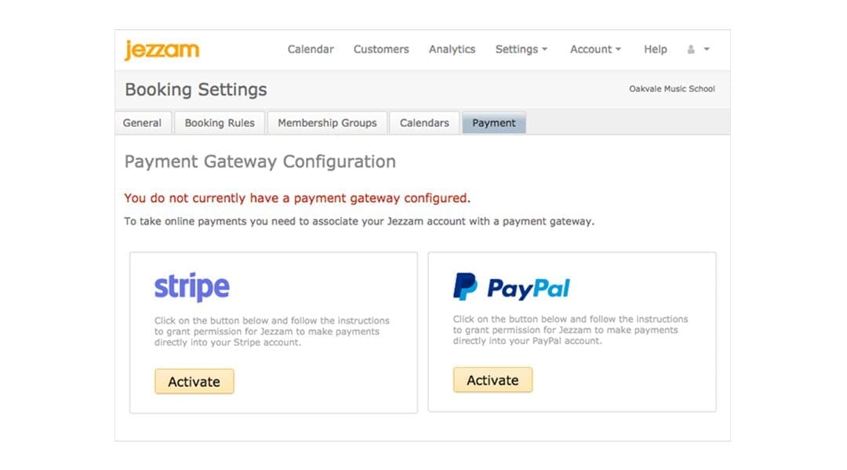
Task: Open the Calendar menu item
Action: pyautogui.click(x=310, y=49)
